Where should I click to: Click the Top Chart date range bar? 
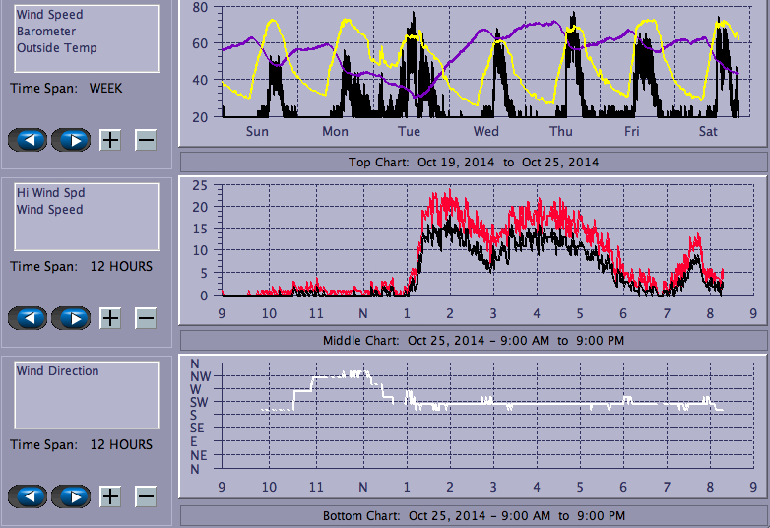[x=473, y=162]
